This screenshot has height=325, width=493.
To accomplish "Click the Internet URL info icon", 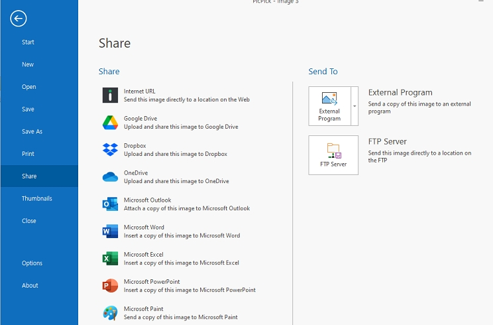I will [x=111, y=96].
